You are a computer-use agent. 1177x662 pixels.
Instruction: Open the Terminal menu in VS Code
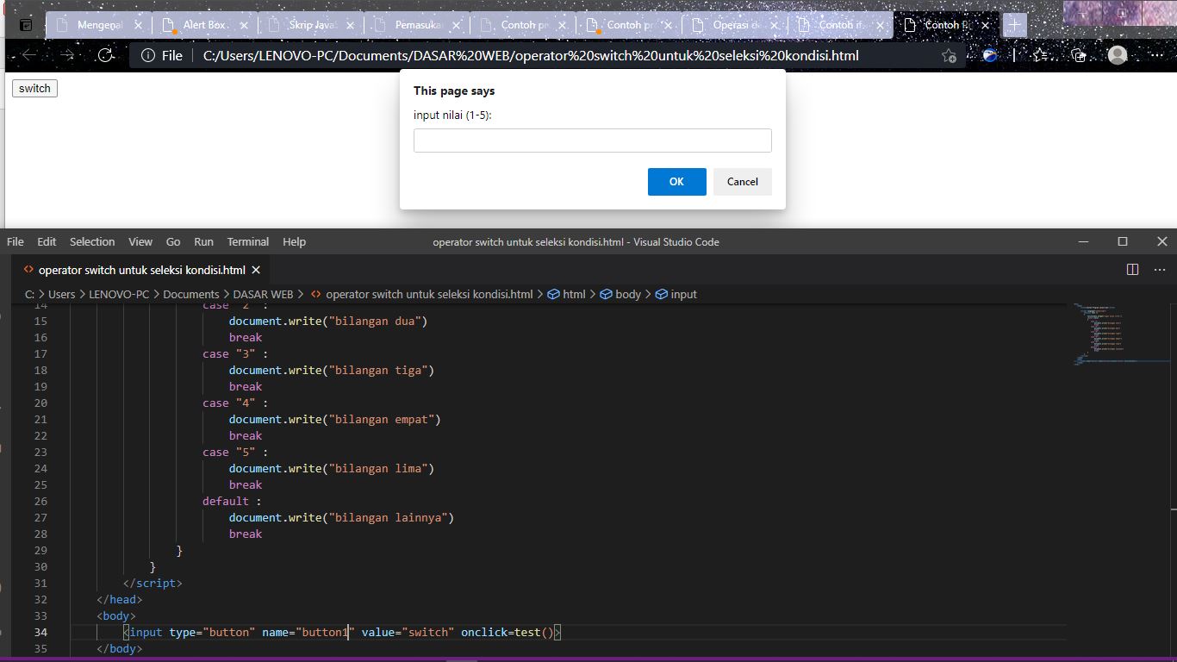(247, 241)
